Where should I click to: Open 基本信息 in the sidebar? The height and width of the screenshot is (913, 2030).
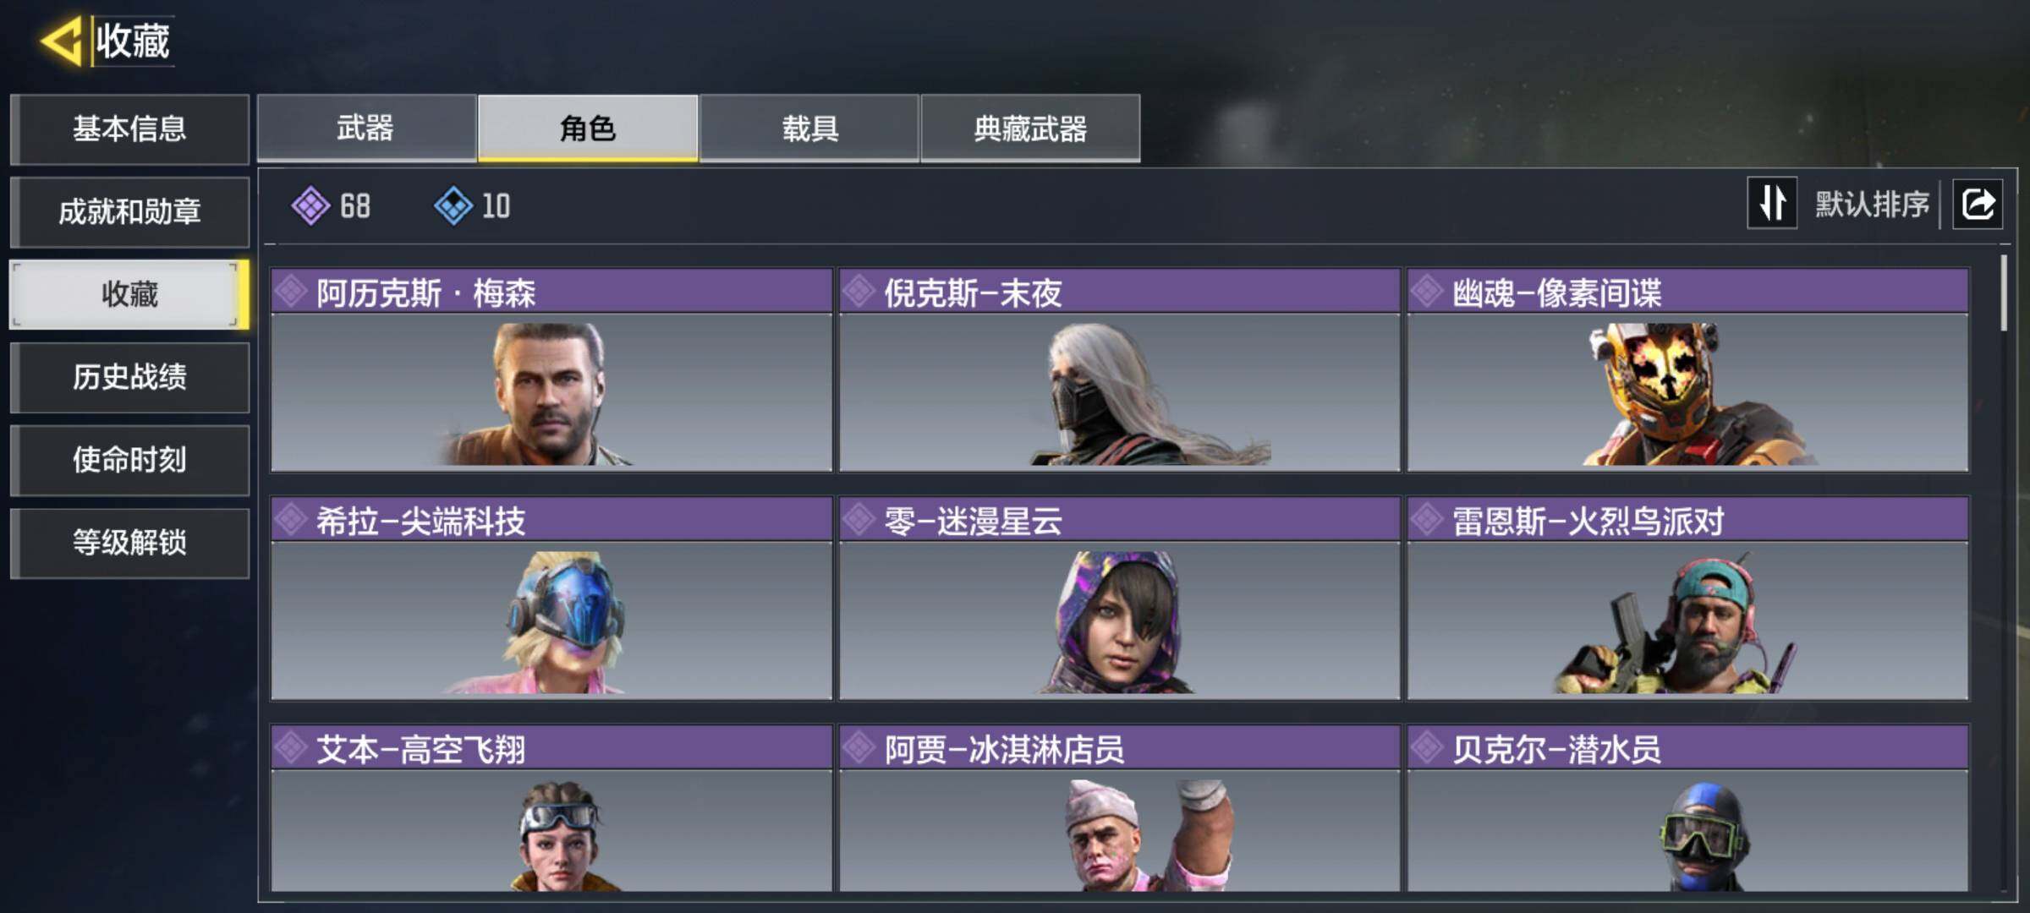click(x=129, y=128)
